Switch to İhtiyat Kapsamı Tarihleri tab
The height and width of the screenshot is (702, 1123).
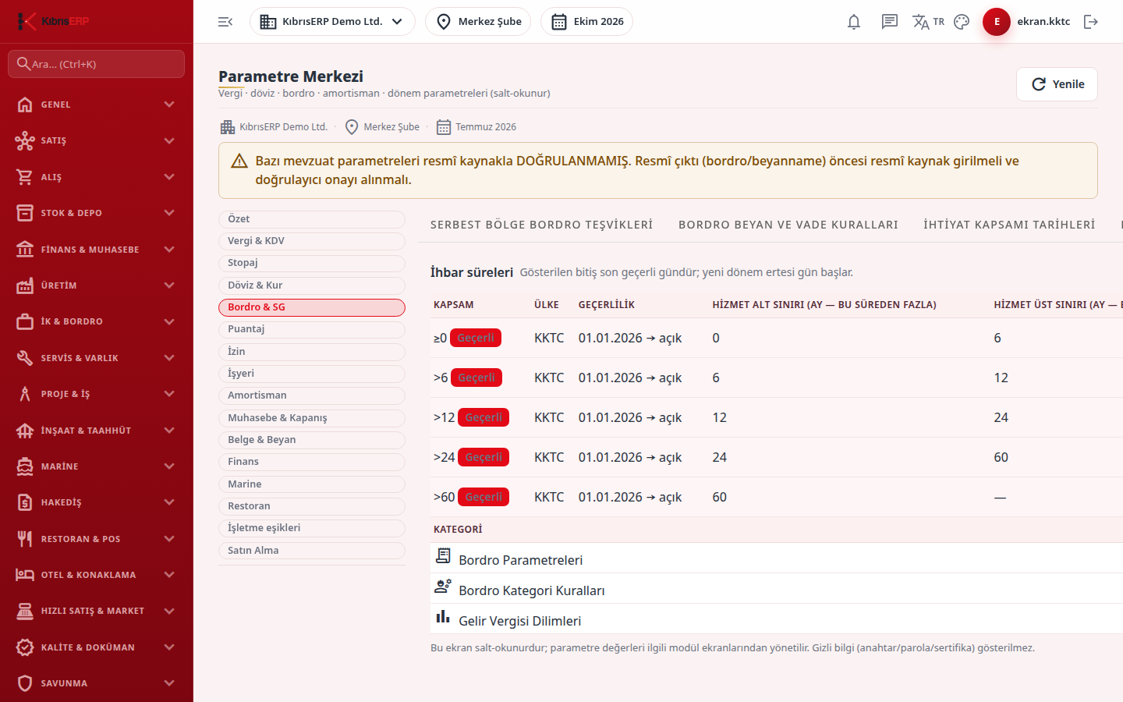point(1009,225)
